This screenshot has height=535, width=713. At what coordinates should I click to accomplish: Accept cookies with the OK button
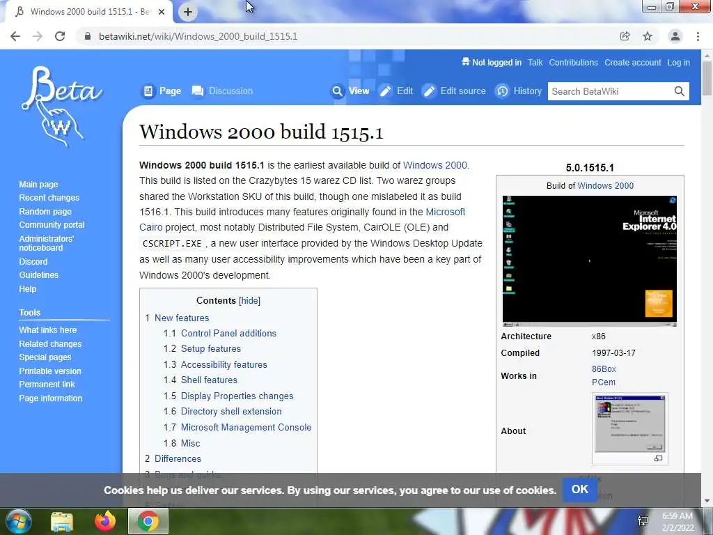click(x=580, y=490)
